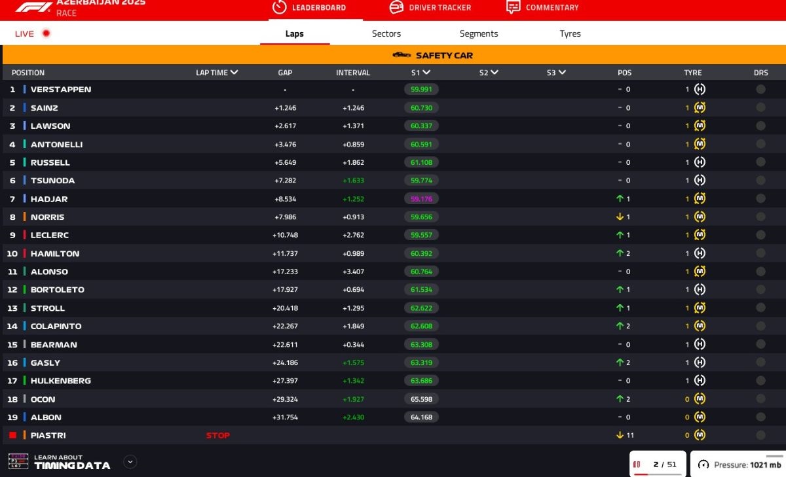Expand the Lap Time column dropdown
786x477 pixels.
(234, 73)
